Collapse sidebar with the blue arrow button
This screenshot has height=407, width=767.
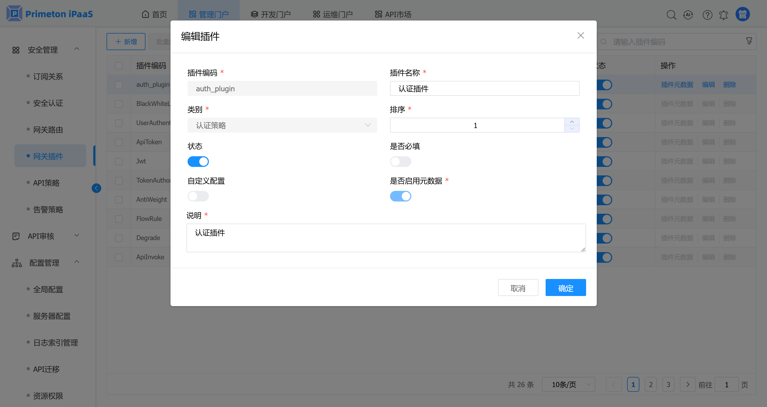[96, 188]
